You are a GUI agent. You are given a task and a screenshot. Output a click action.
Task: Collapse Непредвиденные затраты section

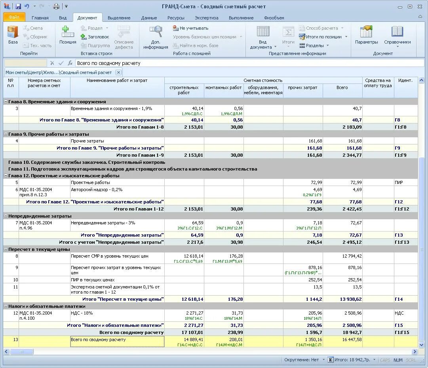(x=6, y=216)
